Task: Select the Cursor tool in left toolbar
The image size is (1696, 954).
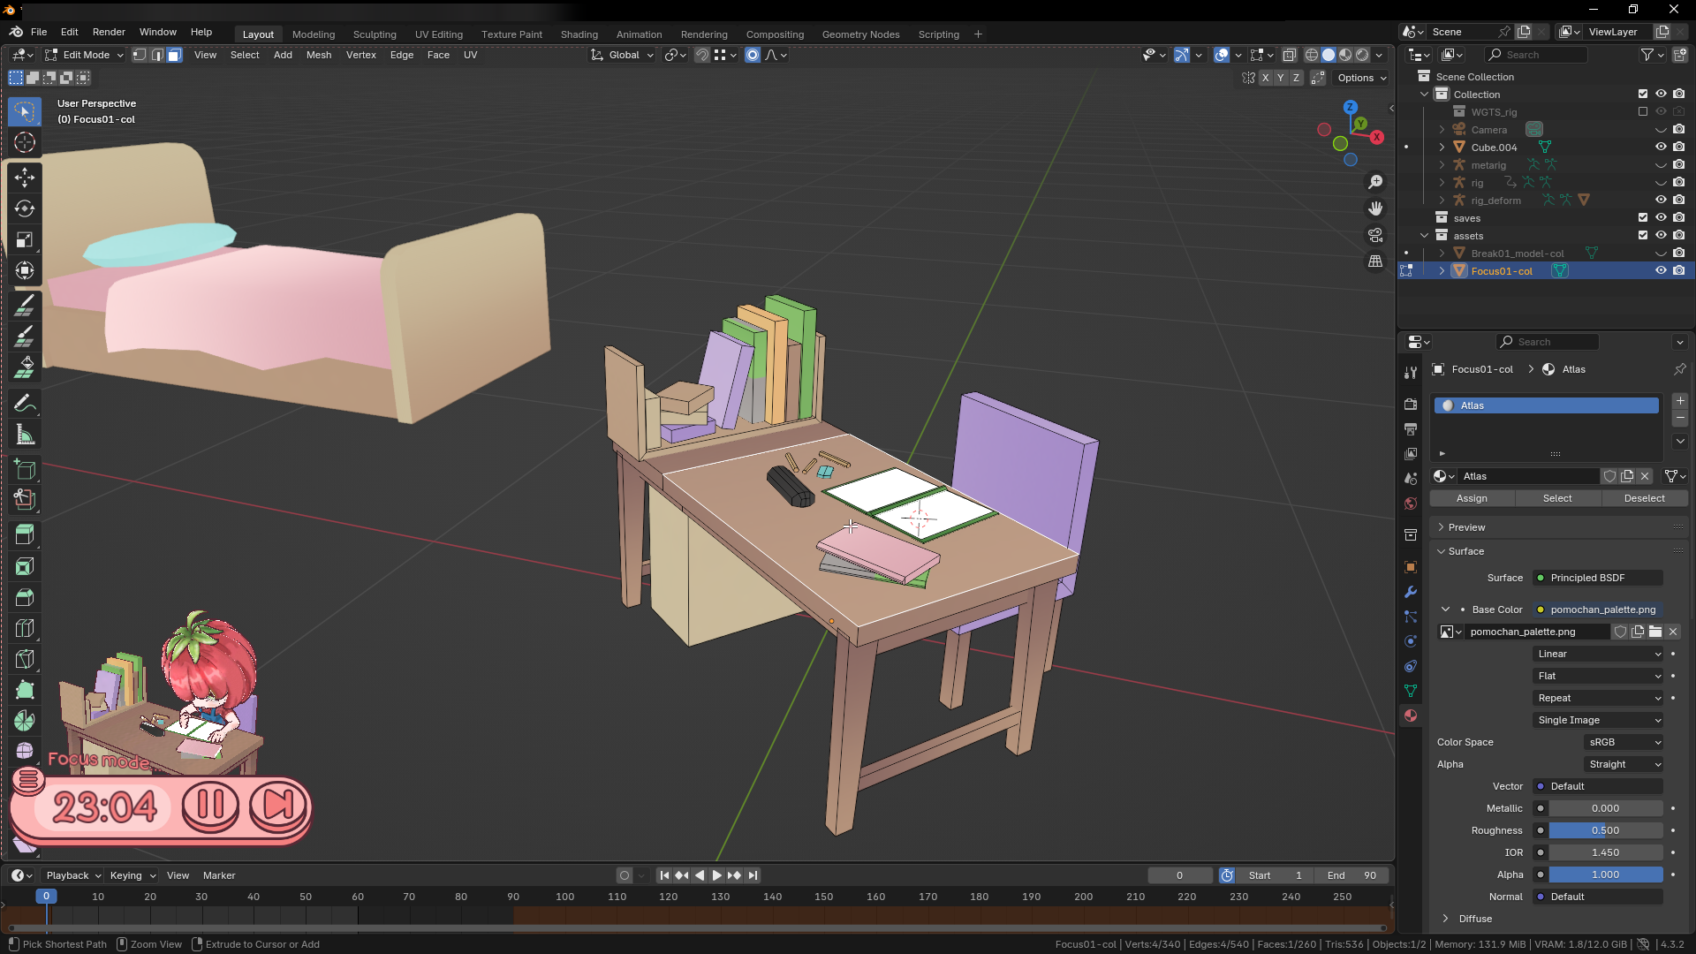Action: 25,142
